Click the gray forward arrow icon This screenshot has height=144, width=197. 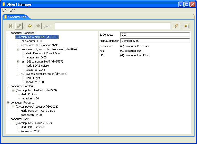coord(38,26)
